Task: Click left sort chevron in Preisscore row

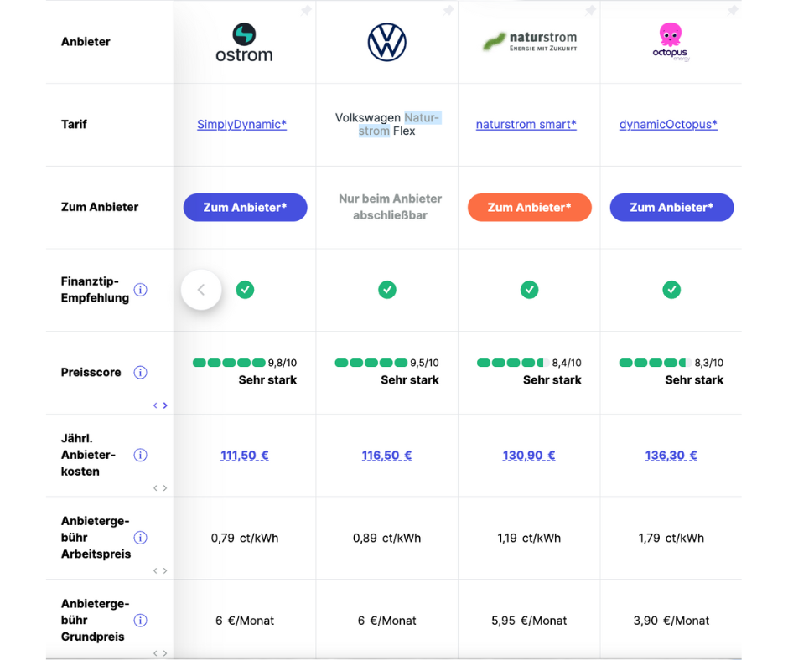Action: [155, 405]
